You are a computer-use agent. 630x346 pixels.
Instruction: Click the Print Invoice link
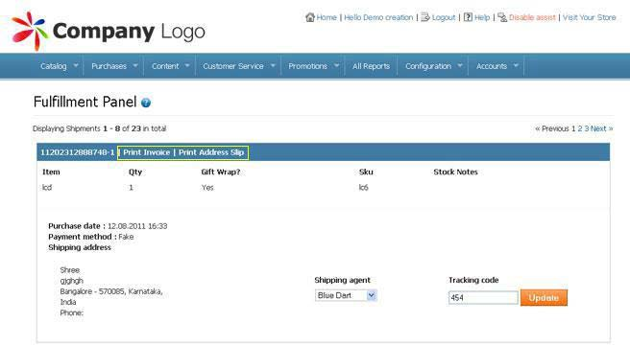(146, 152)
